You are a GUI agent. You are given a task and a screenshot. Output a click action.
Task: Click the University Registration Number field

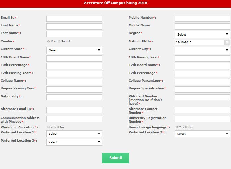pyautogui.click(x=202, y=119)
